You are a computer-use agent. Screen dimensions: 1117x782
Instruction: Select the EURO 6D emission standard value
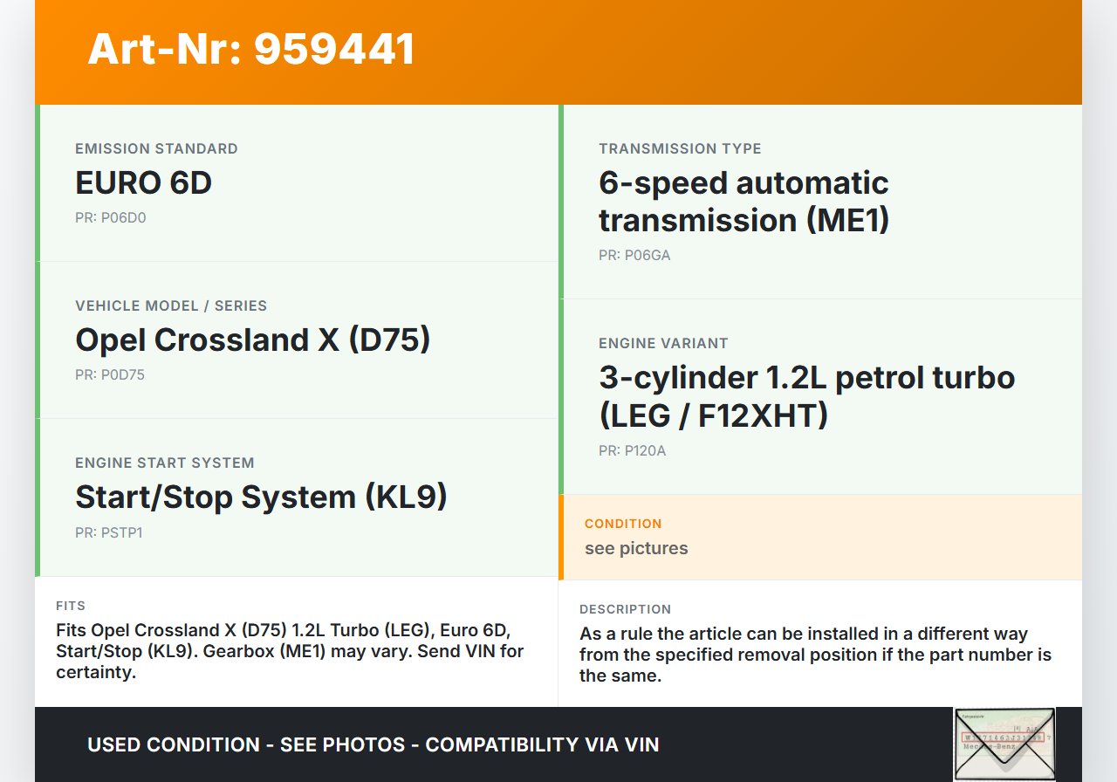(x=144, y=183)
